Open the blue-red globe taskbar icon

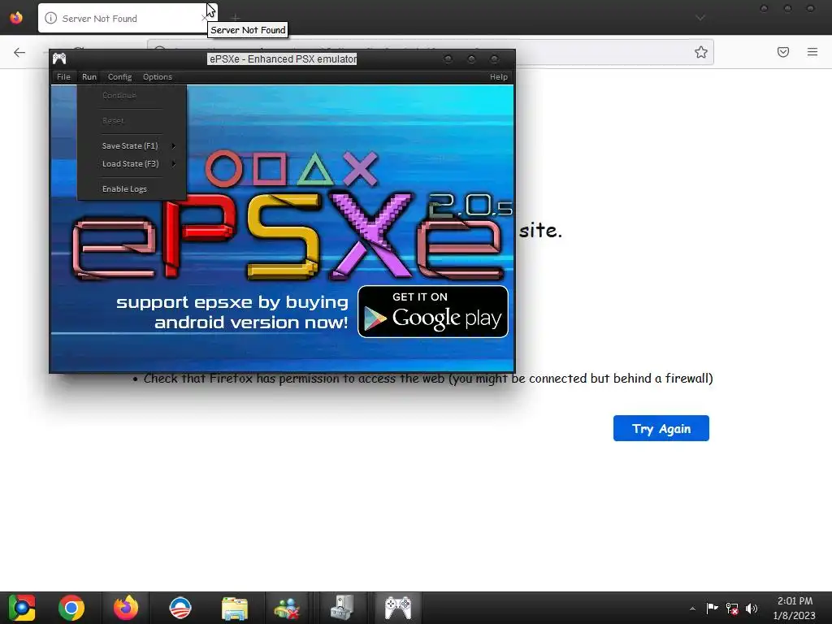click(180, 608)
